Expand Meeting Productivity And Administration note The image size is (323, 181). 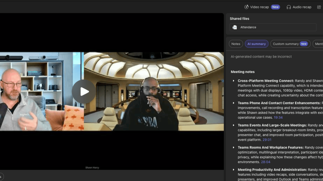pos(233,170)
